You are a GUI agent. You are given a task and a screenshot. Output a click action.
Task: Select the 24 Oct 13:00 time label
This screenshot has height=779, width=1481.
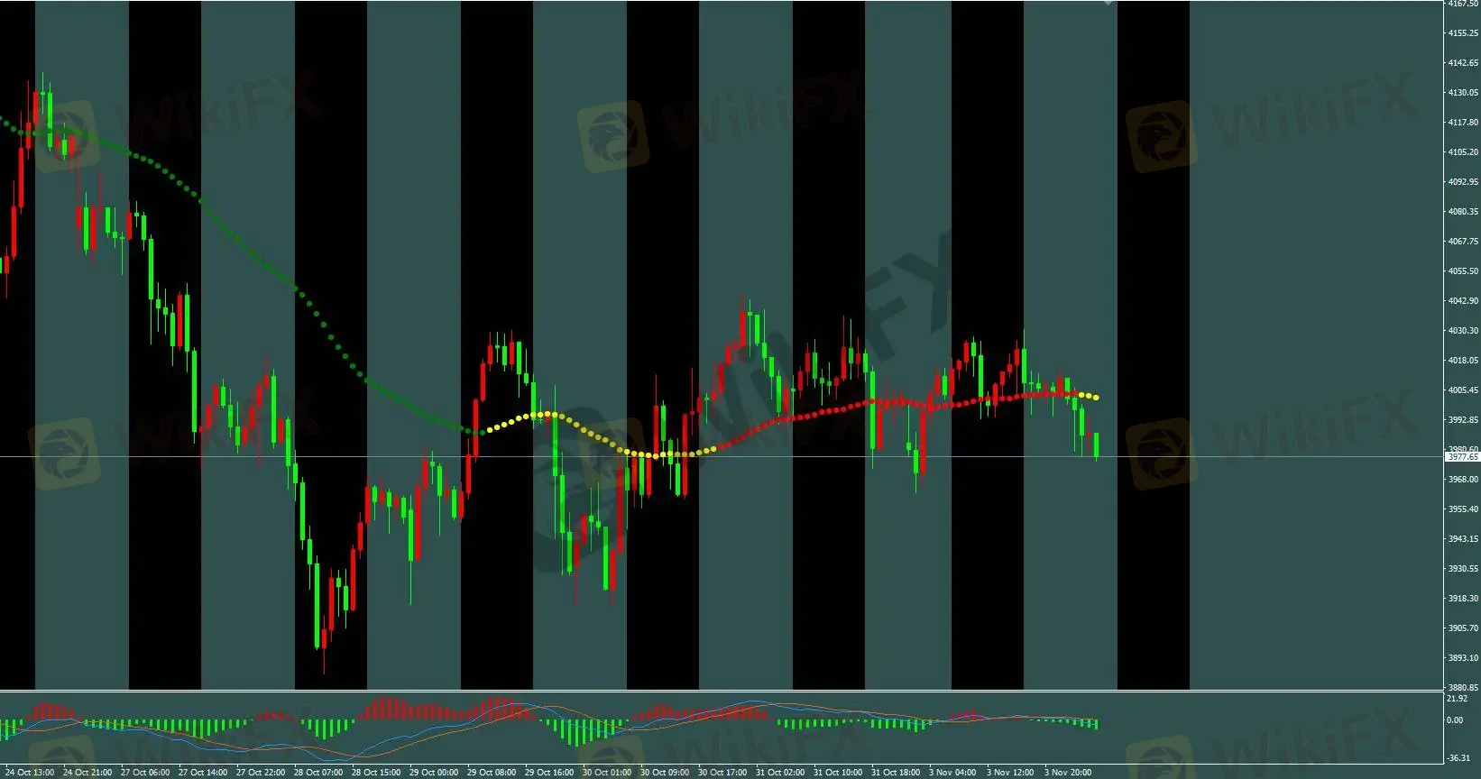click(x=30, y=773)
